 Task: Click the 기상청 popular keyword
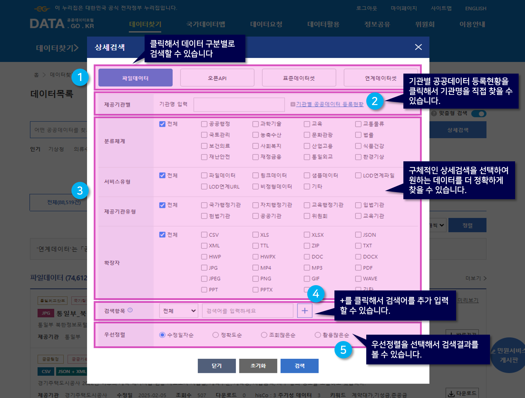click(x=56, y=149)
